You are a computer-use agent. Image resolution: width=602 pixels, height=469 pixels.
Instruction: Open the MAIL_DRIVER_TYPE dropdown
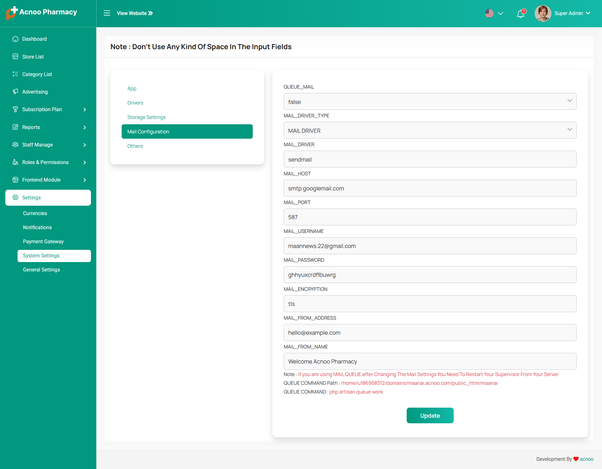[x=430, y=131]
